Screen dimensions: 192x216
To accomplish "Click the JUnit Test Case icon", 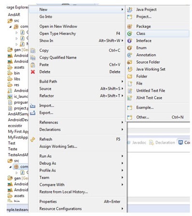I will pyautogui.click(x=130, y=98).
